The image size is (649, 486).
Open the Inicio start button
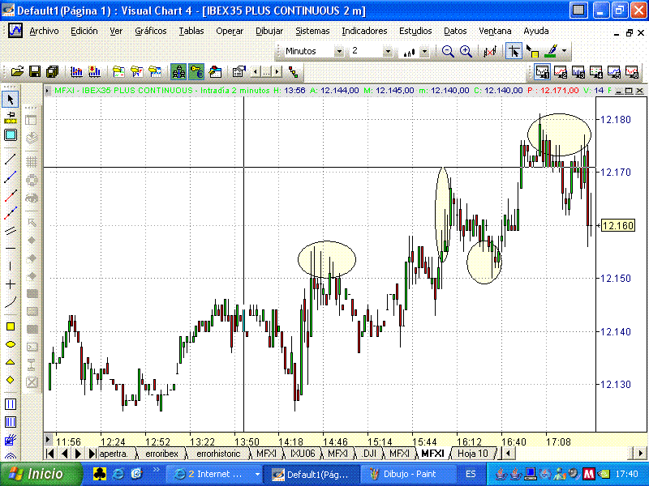tap(41, 474)
